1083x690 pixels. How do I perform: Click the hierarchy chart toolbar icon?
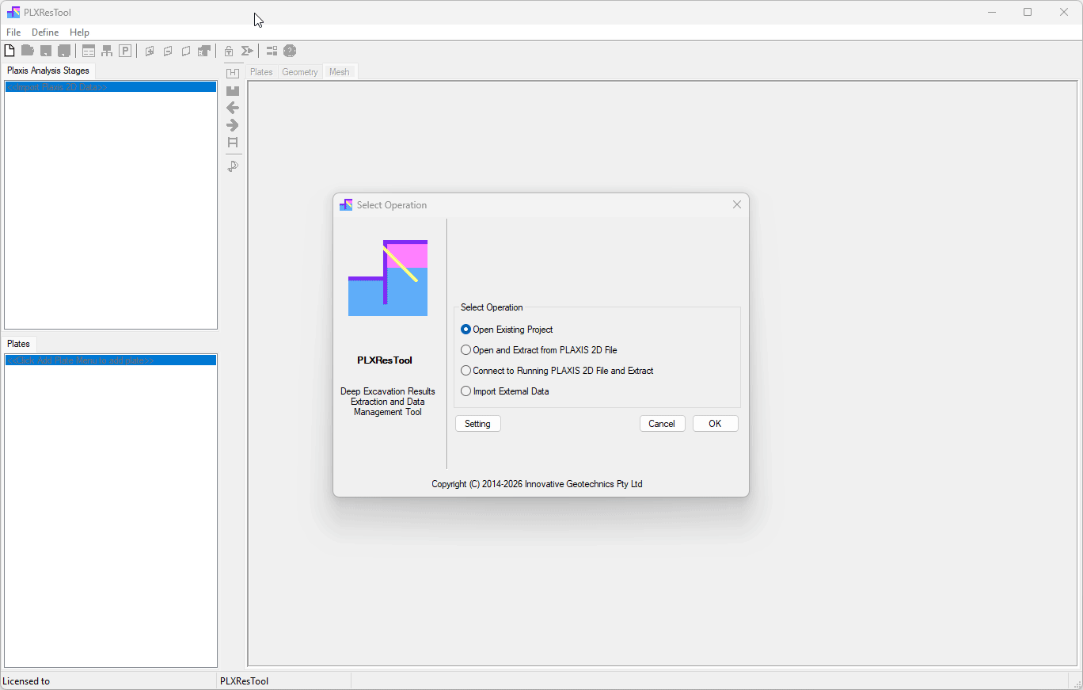click(107, 51)
